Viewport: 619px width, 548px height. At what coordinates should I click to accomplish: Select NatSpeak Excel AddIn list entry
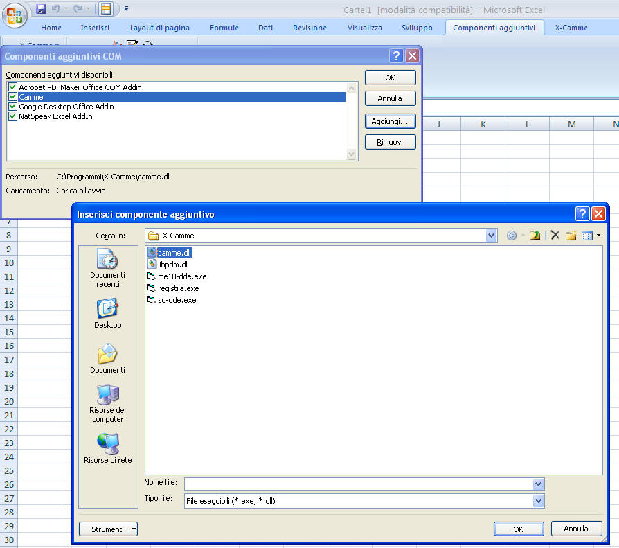[x=55, y=116]
